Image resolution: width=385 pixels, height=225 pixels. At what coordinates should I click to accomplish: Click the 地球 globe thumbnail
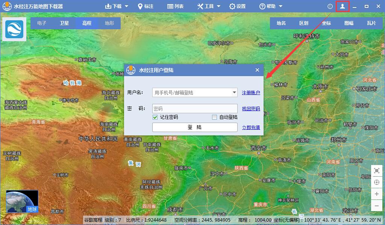[x=22, y=201]
